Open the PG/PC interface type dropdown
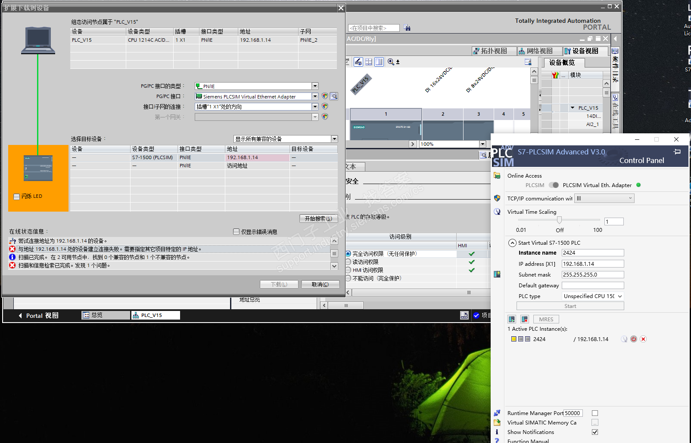This screenshot has width=691, height=443. click(315, 86)
